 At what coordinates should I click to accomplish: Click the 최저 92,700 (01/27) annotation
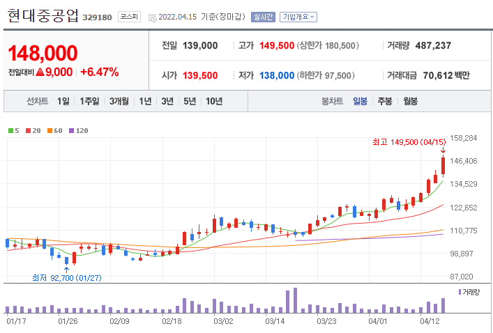[x=67, y=278]
